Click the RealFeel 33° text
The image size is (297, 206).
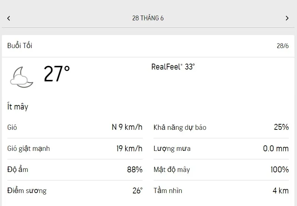click(173, 67)
